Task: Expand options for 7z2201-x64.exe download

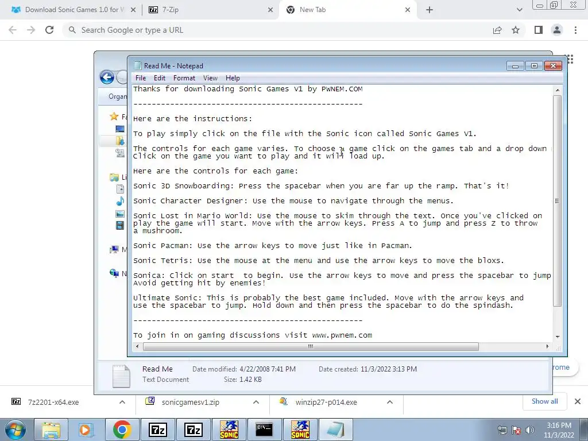Action: pos(122,402)
